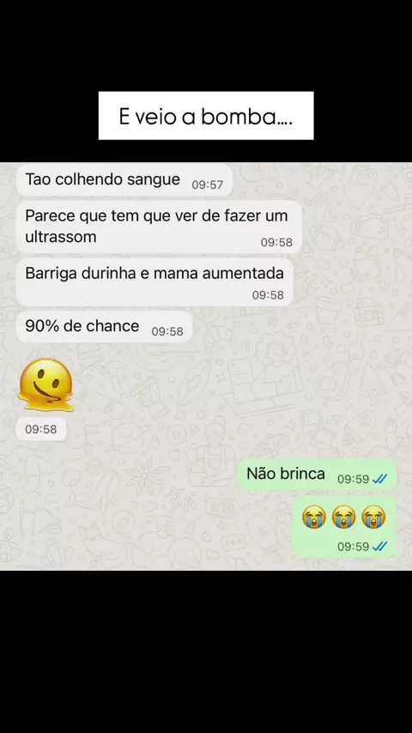Screen dimensions: 412x733
Task: Select the 'Não brinca' sent message
Action: pyautogui.click(x=317, y=475)
